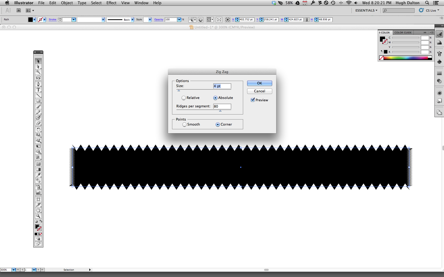Open the graphic Style dropdown
This screenshot has width=444, height=277.
pyautogui.click(x=150, y=20)
